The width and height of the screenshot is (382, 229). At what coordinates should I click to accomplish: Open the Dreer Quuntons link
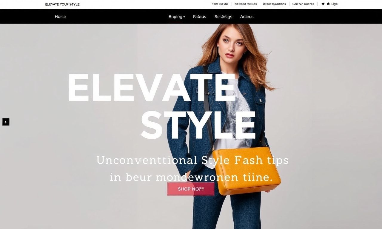[274, 4]
